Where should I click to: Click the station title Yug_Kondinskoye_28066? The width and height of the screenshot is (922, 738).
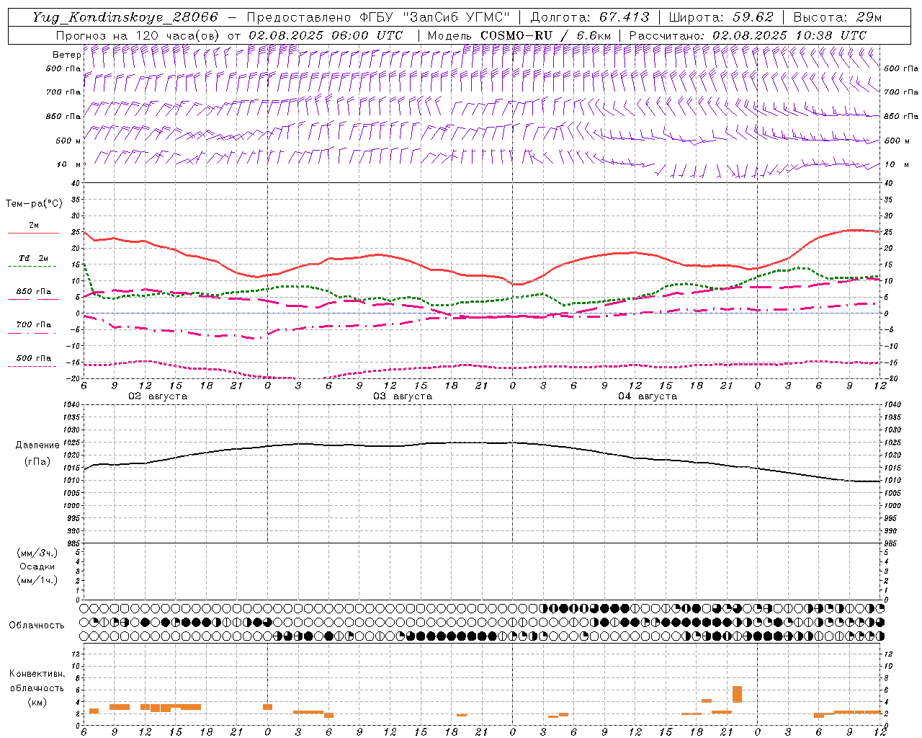coord(125,17)
